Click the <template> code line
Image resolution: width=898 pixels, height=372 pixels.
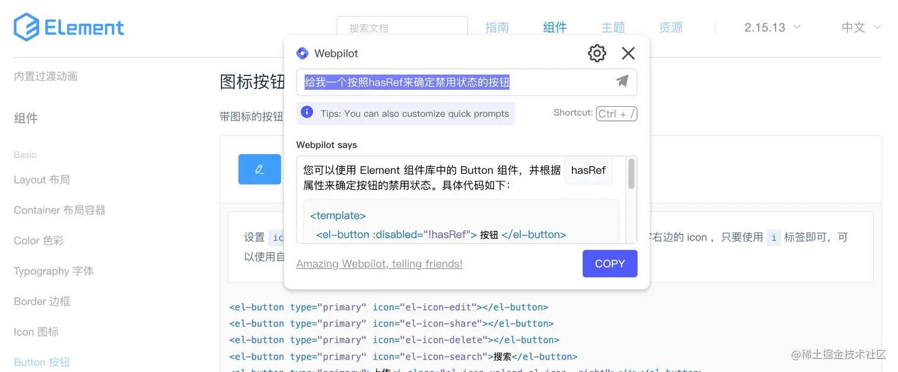338,215
